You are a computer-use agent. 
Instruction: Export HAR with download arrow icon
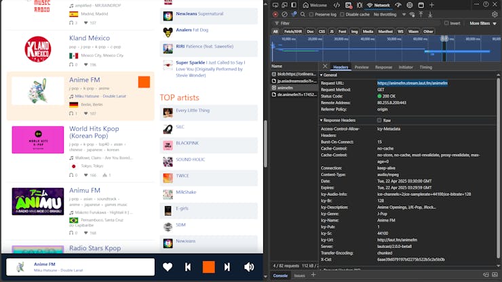point(430,14)
